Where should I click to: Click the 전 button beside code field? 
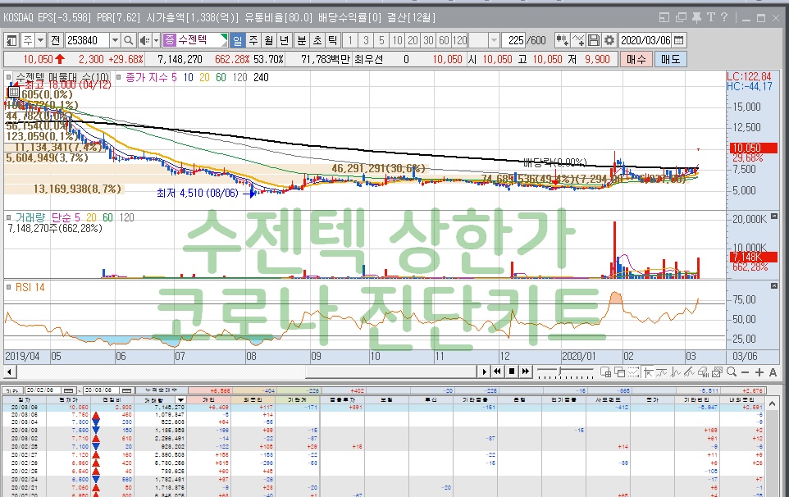(55, 40)
